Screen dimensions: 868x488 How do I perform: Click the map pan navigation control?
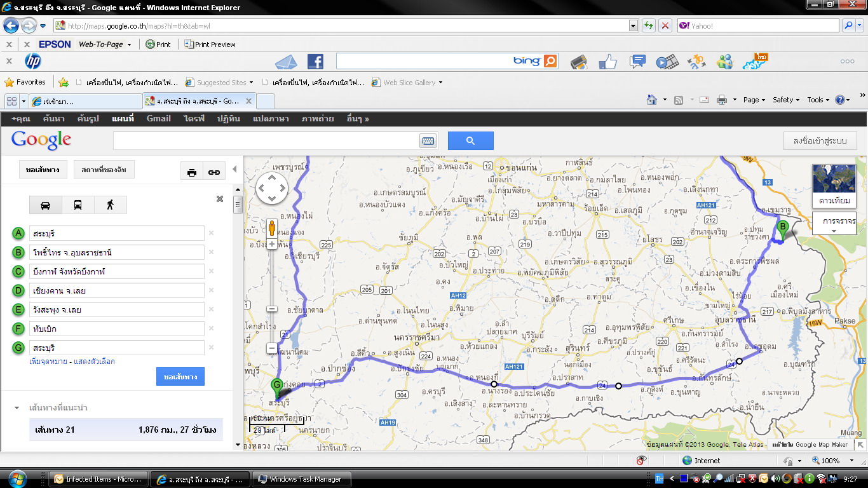click(x=272, y=188)
